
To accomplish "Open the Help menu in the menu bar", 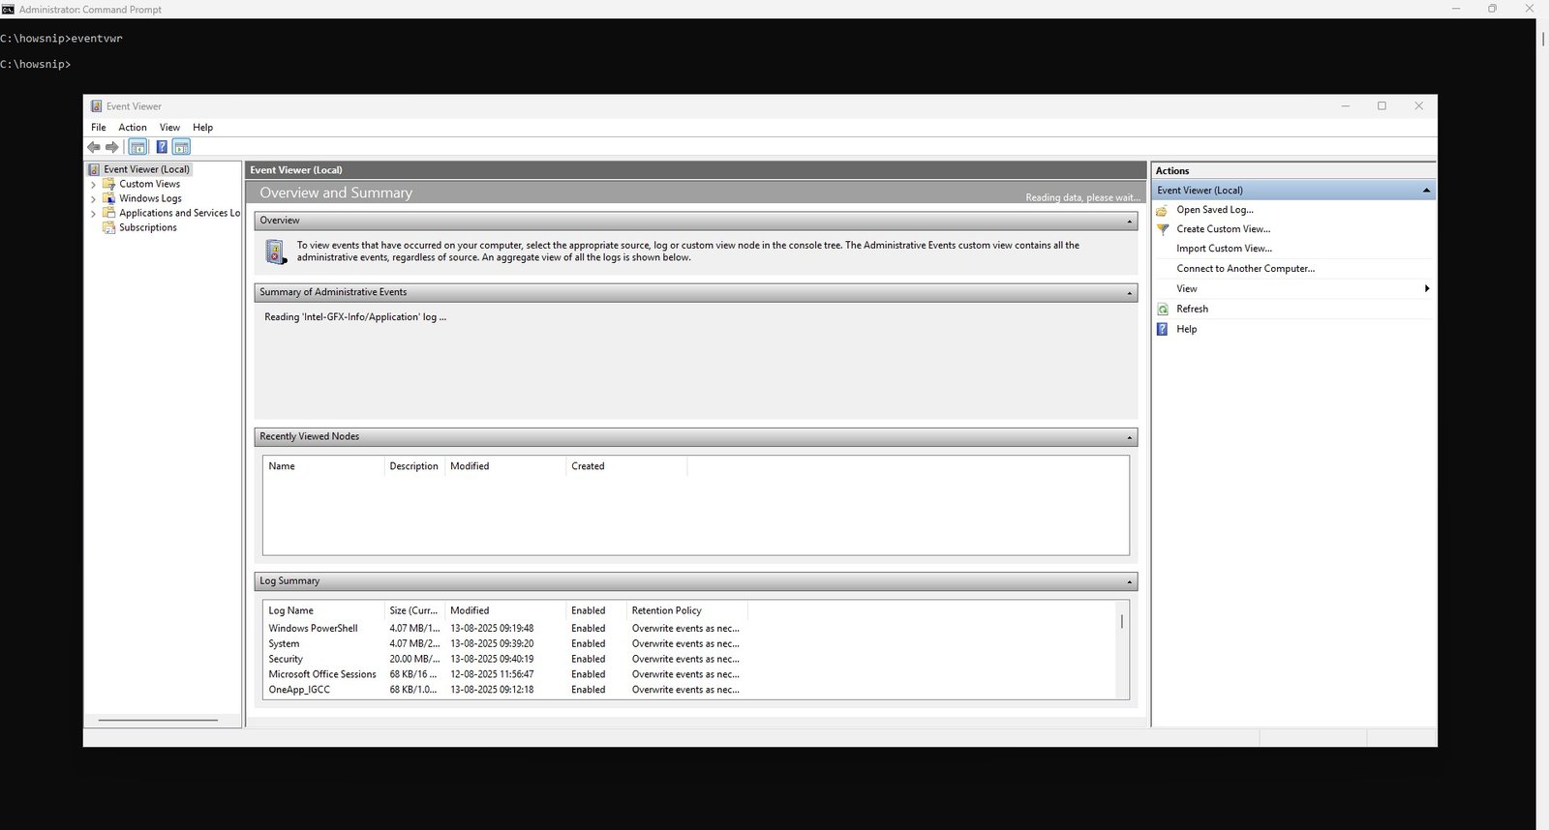I will click(x=202, y=128).
